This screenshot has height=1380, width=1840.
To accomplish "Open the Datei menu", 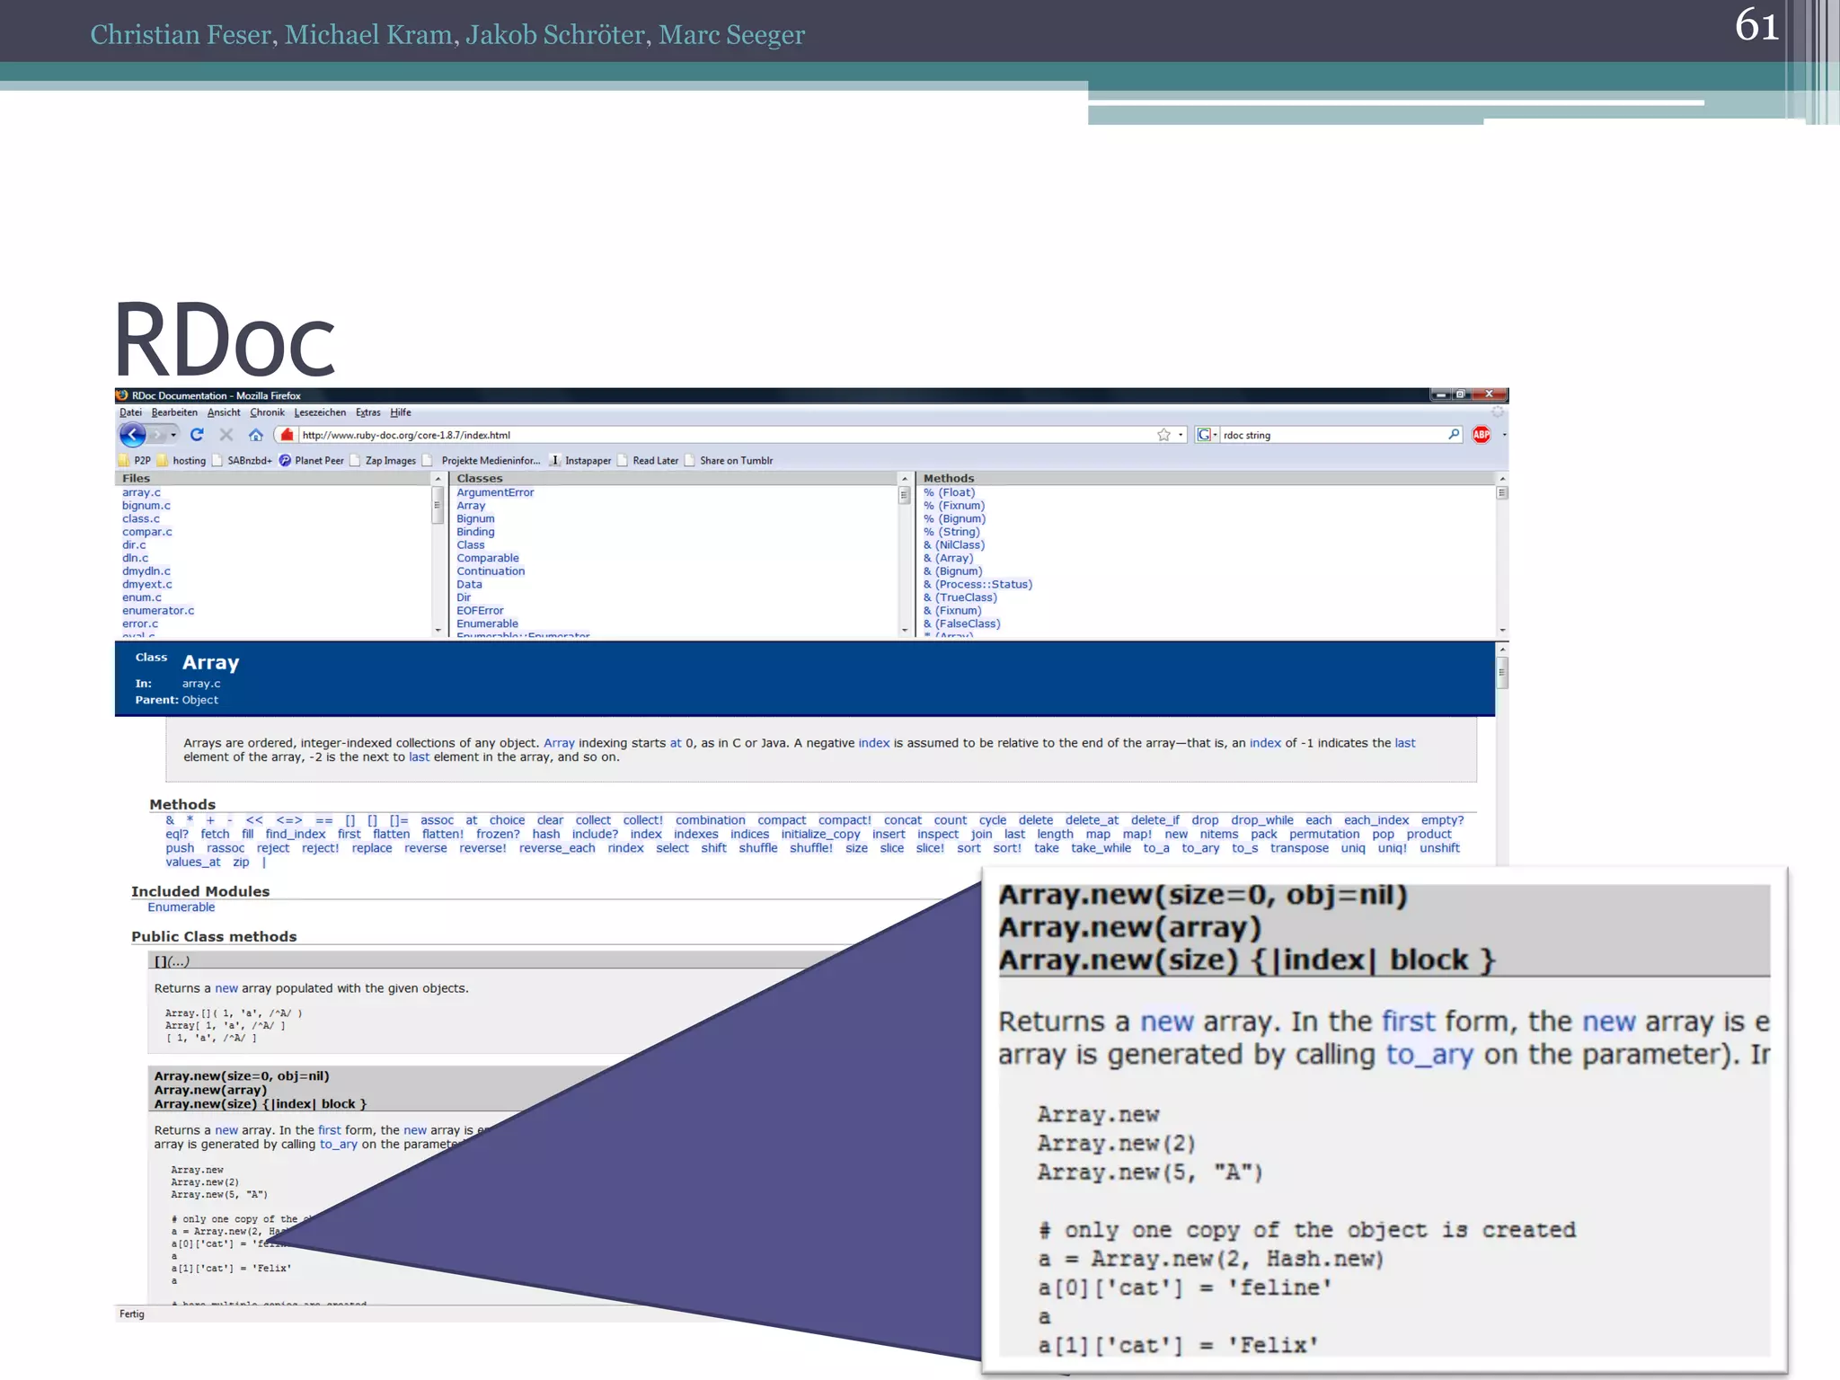I will click(x=130, y=412).
